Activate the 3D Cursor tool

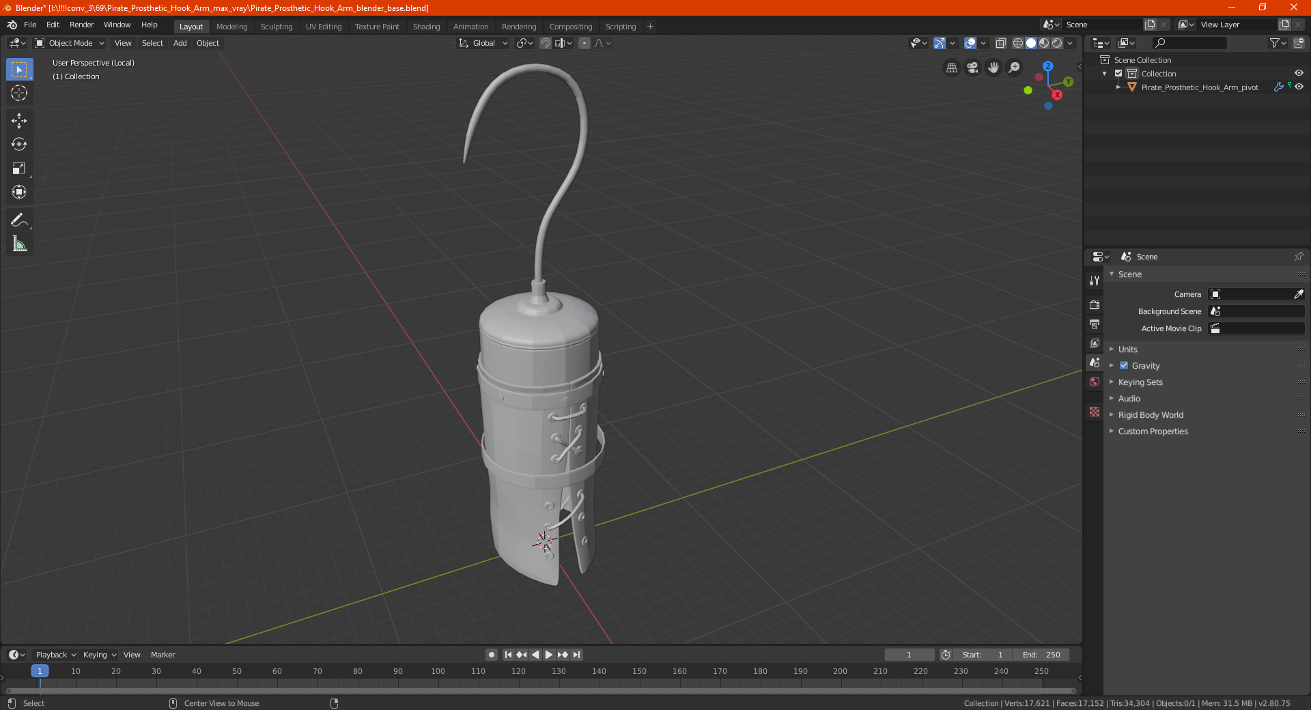pos(19,93)
